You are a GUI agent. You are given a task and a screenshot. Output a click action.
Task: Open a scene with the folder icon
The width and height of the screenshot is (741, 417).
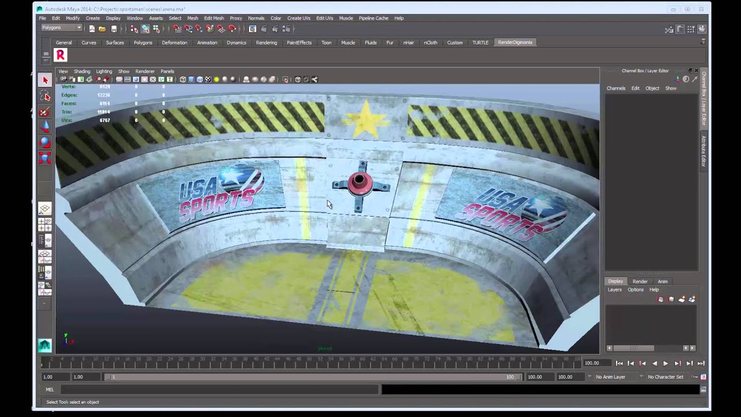(x=102, y=29)
